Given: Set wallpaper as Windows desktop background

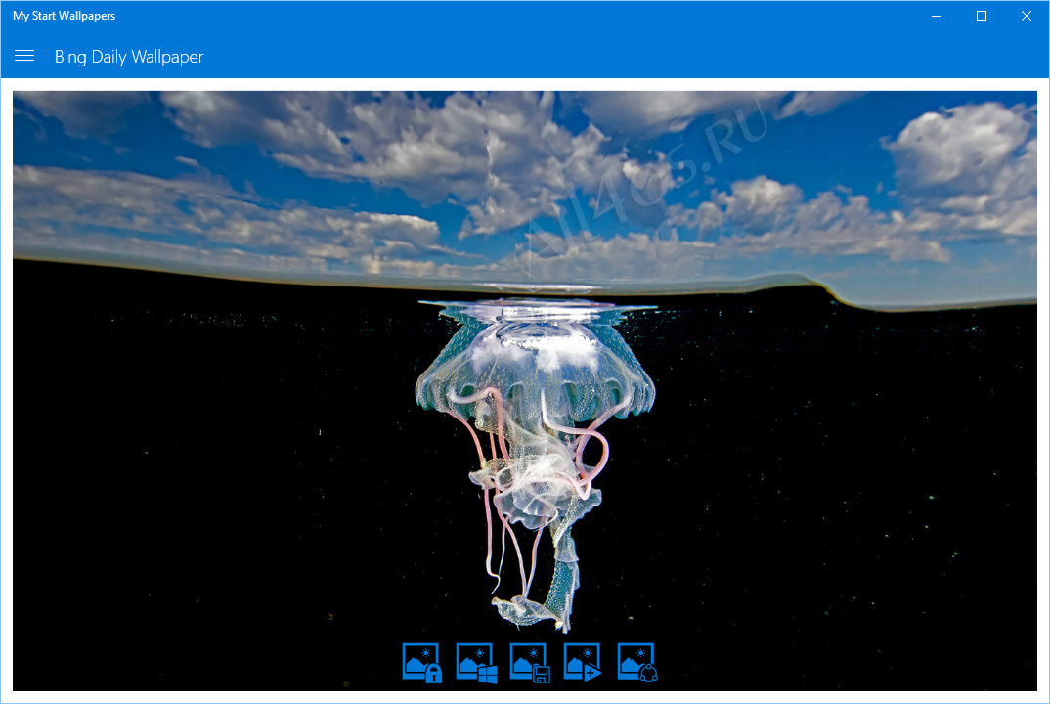Looking at the screenshot, I should (476, 663).
